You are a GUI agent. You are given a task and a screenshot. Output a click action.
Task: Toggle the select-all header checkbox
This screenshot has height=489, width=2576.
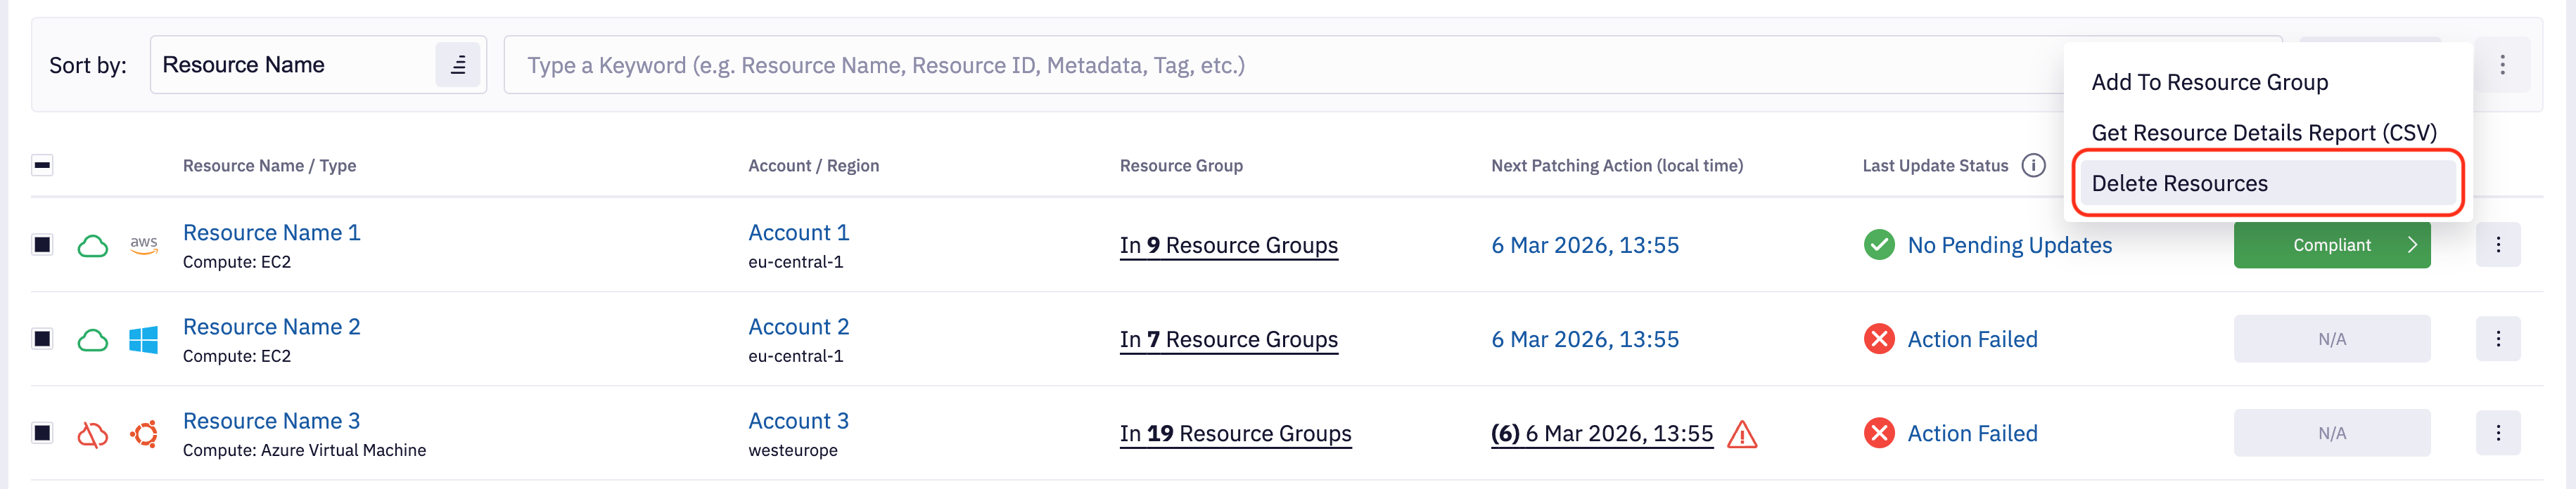click(42, 166)
